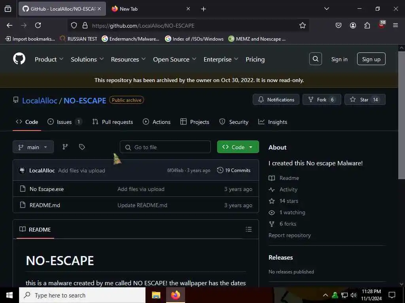Viewport: 405px width, 303px height.
Task: Open the LocalAlloc owner link in repo title
Action: coord(40,101)
